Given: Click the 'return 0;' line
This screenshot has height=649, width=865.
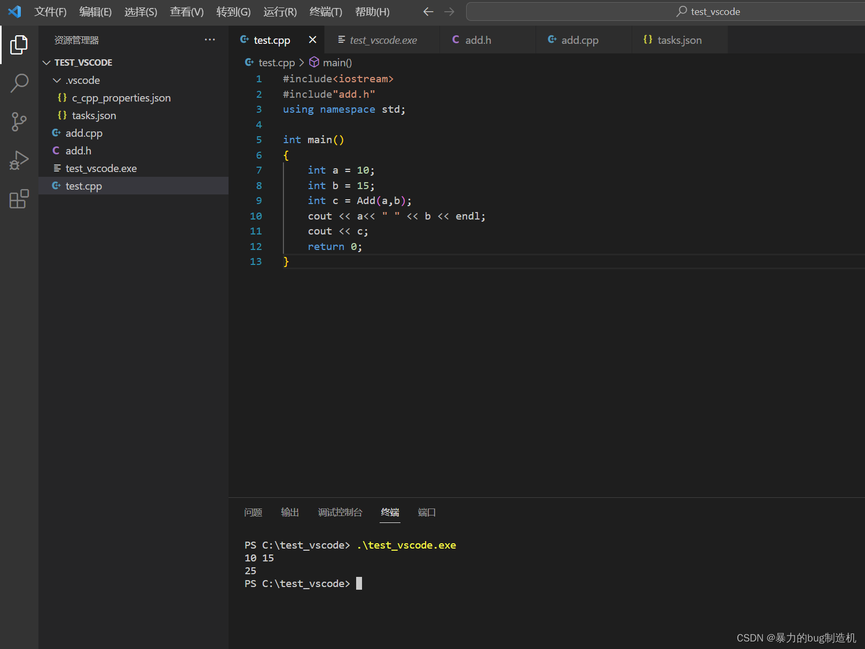Looking at the screenshot, I should pyautogui.click(x=335, y=247).
